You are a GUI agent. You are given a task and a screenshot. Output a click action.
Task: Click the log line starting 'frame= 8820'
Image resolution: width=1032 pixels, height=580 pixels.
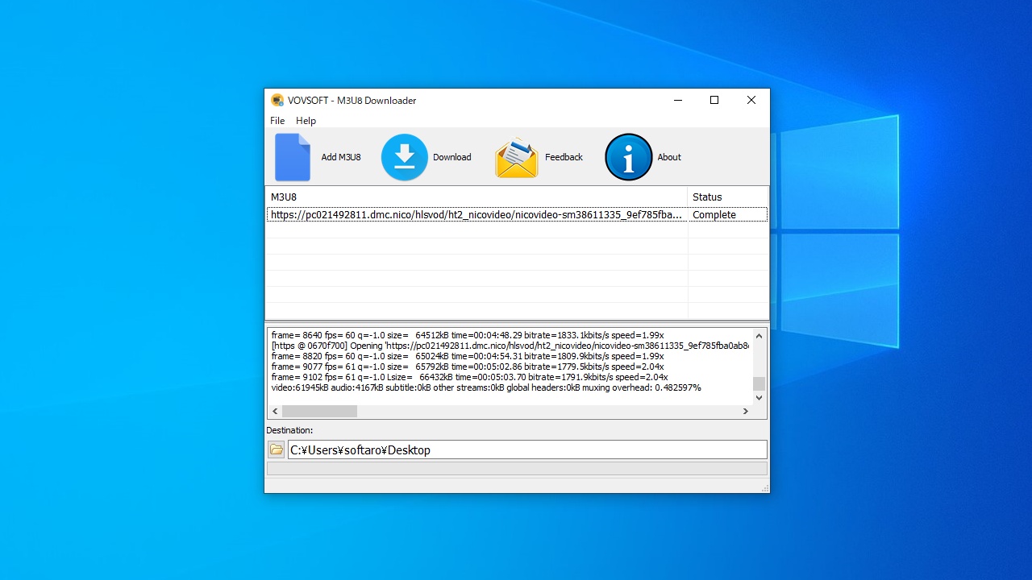468,356
